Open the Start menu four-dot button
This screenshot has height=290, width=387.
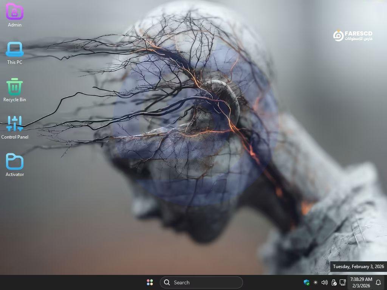click(150, 282)
